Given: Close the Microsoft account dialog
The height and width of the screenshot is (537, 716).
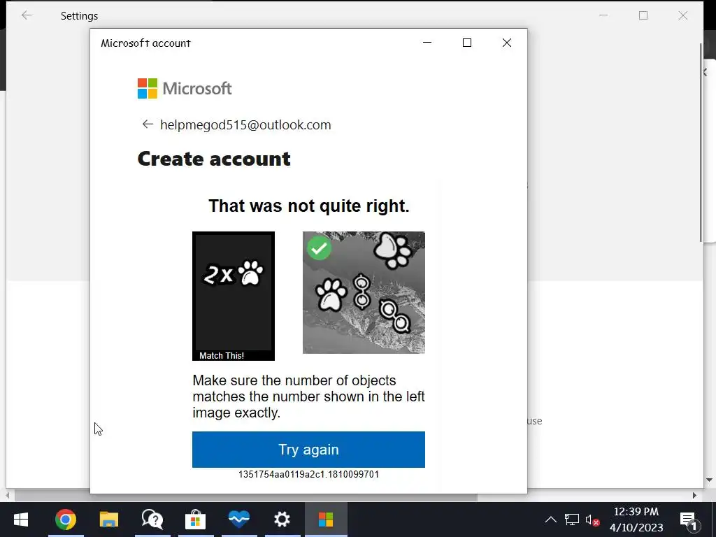Looking at the screenshot, I should pyautogui.click(x=507, y=43).
